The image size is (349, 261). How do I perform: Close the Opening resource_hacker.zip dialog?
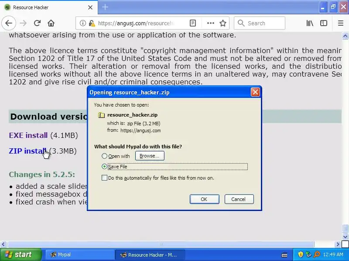(255, 92)
